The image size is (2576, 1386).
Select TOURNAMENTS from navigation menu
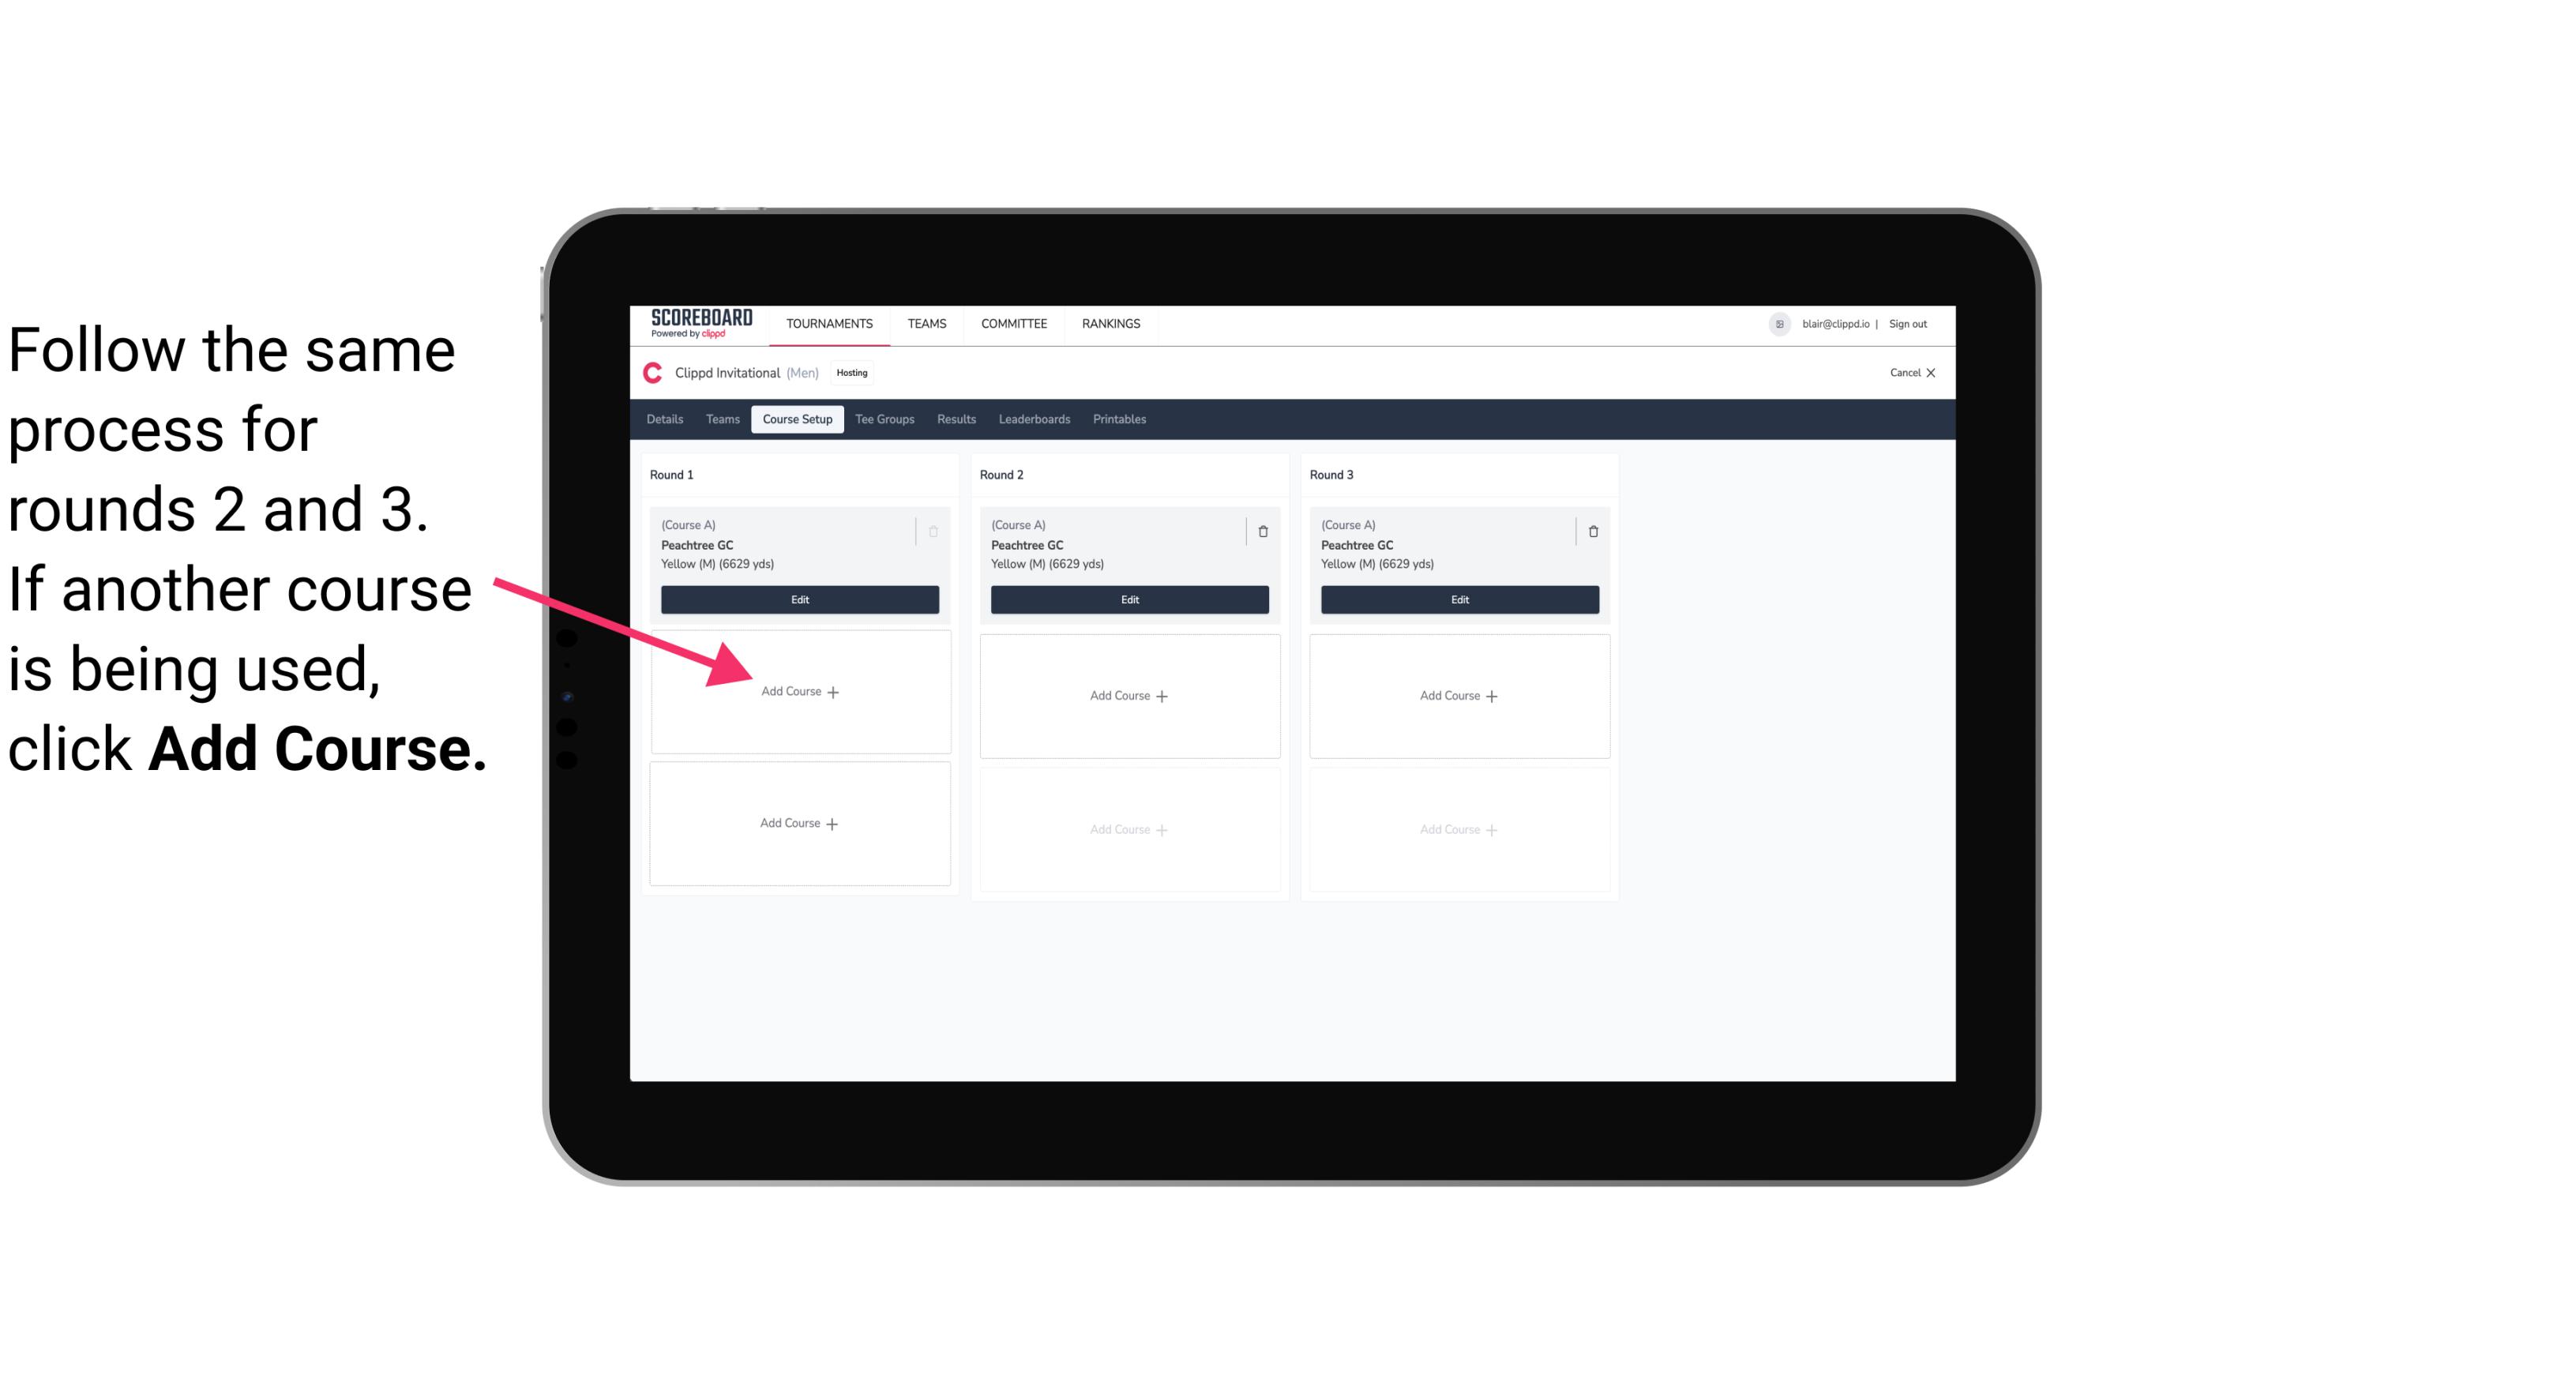(x=831, y=322)
